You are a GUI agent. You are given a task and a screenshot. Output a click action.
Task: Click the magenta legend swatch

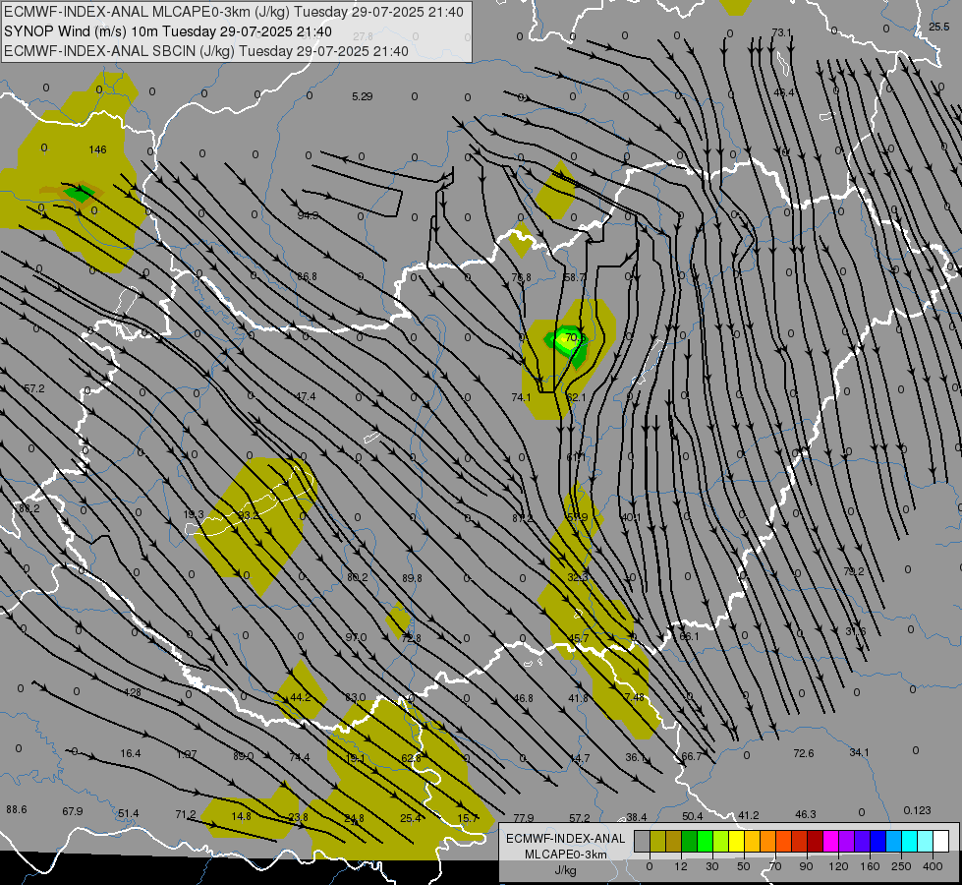(x=831, y=842)
